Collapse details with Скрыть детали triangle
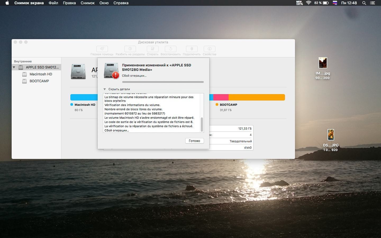The image size is (381, 238). tap(105, 89)
